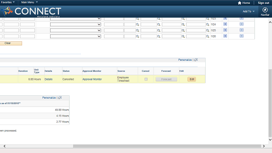This screenshot has width=272, height=153.
Task: Sort by the Status column header
Action: (66, 71)
